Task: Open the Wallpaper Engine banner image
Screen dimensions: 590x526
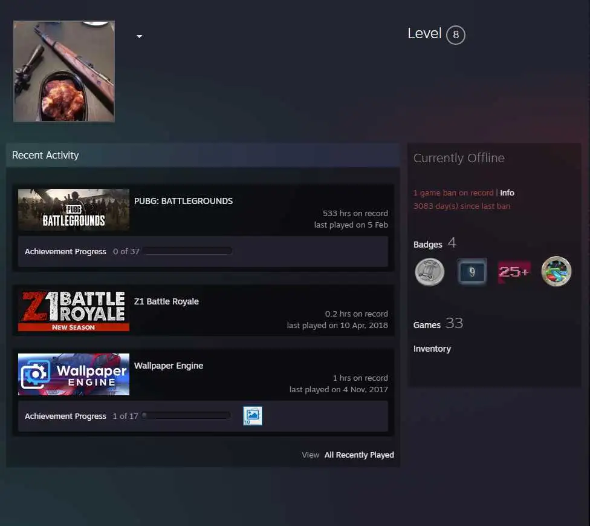Action: (74, 375)
